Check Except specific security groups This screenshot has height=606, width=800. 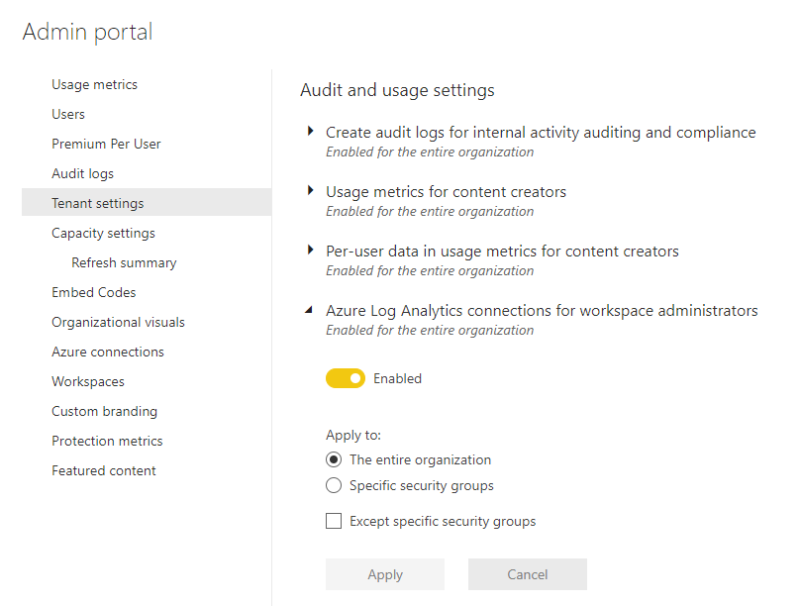[334, 521]
